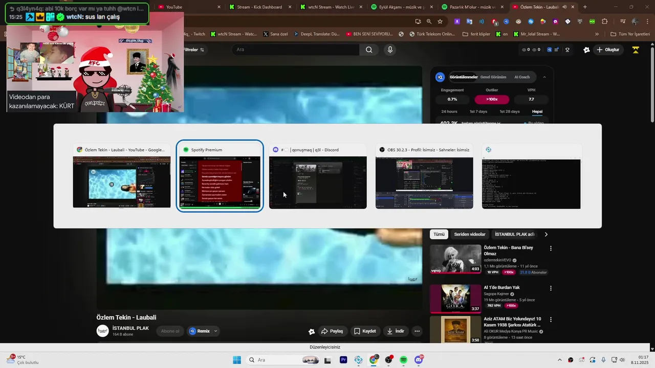Show more filter chips with arrow
This screenshot has width=655, height=368.
point(546,234)
